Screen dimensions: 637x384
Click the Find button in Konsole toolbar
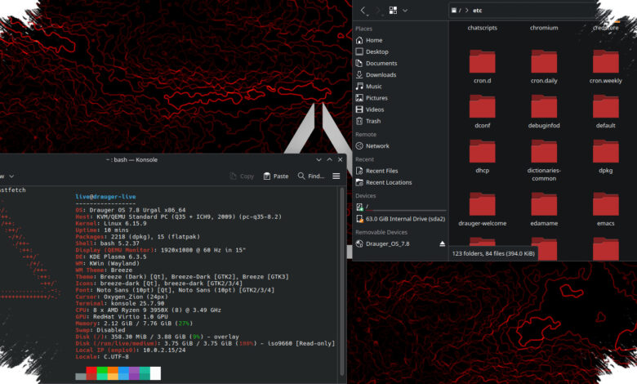click(311, 176)
